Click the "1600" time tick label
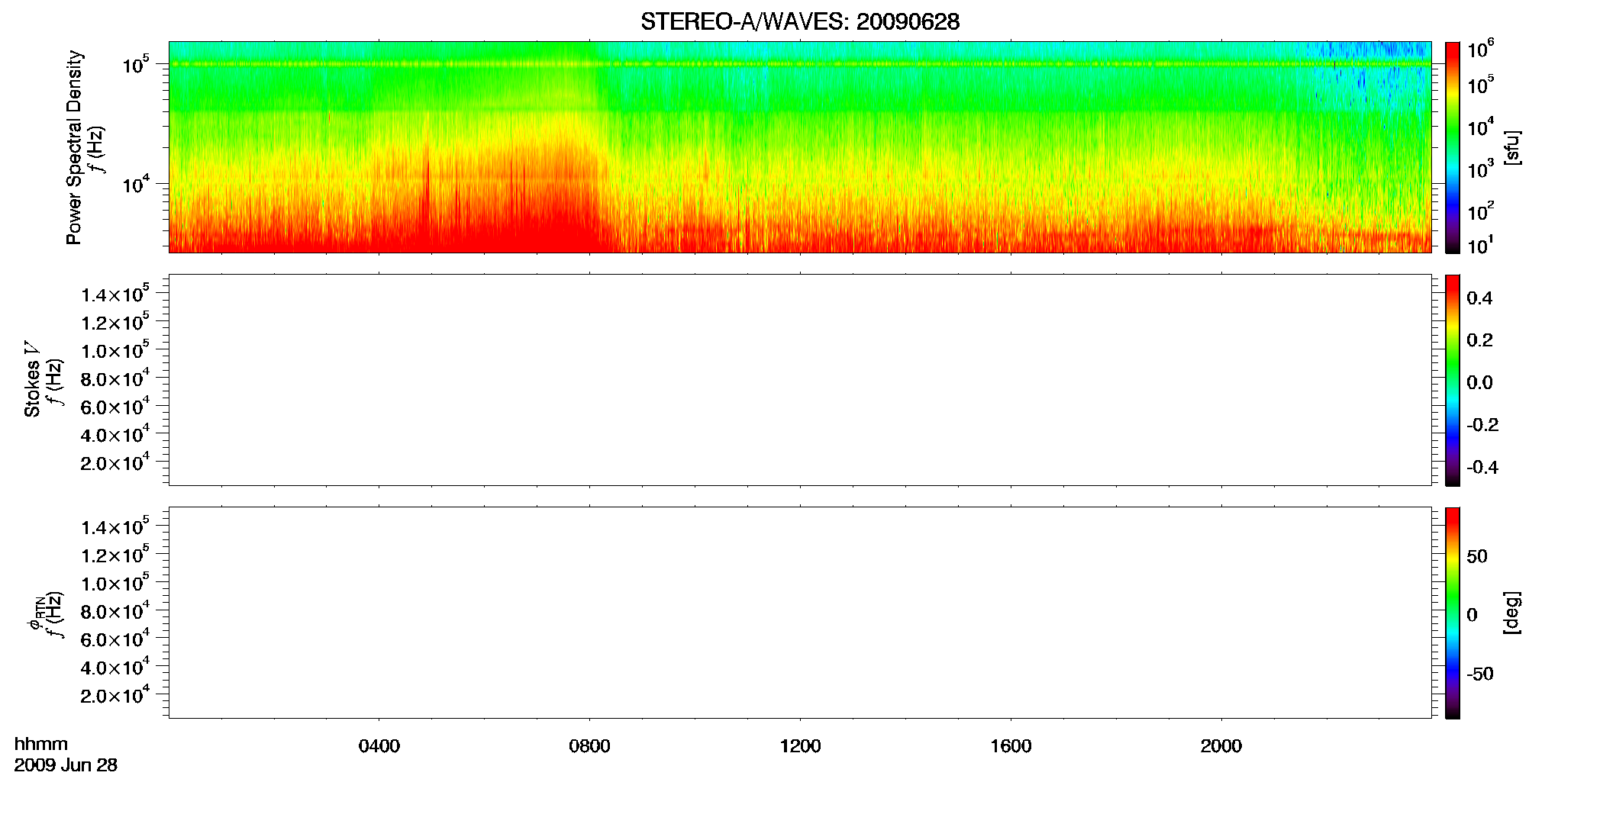The width and height of the screenshot is (1600, 824). [x=1011, y=746]
